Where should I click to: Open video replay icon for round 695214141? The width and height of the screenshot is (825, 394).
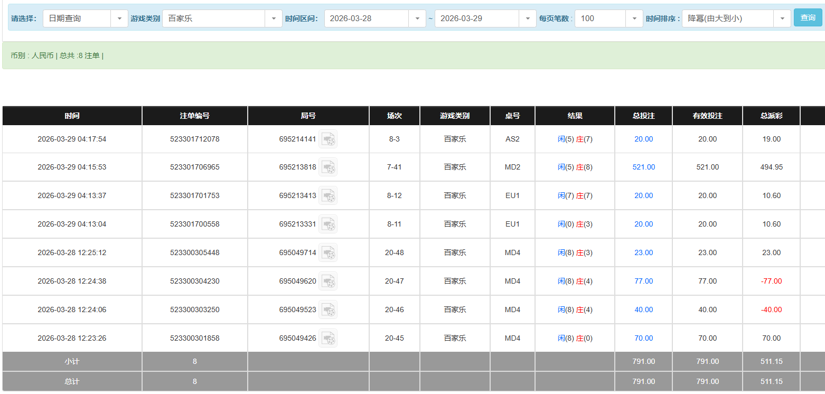click(328, 139)
